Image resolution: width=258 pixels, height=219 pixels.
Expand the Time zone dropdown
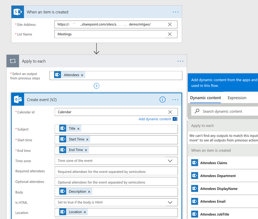pos(170,161)
